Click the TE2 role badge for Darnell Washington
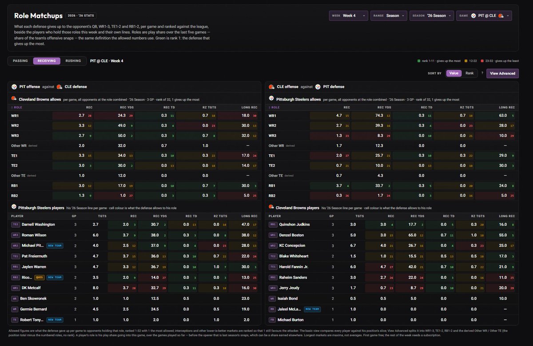This screenshot has height=346, width=533. 16,225
